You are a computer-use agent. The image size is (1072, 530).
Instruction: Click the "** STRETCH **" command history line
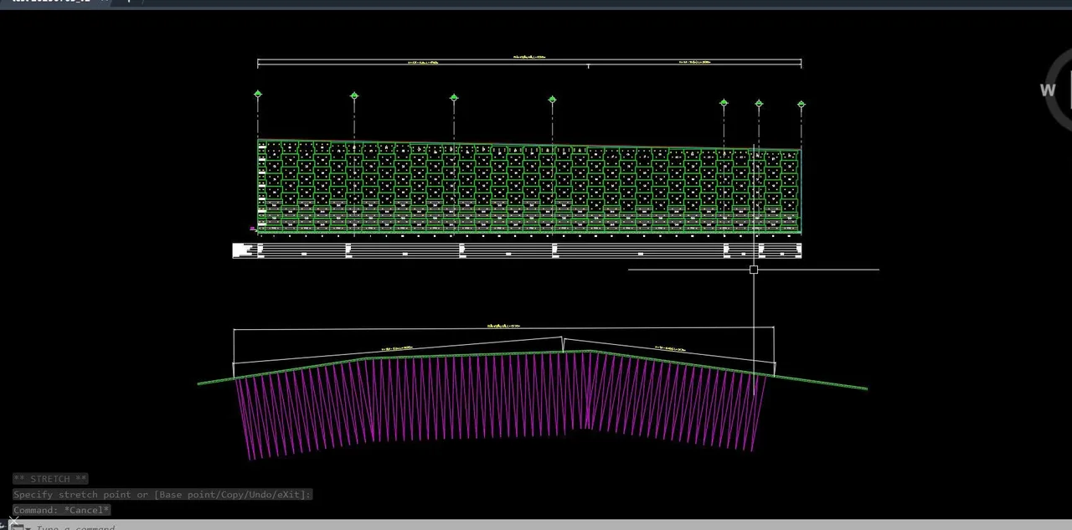pos(50,479)
